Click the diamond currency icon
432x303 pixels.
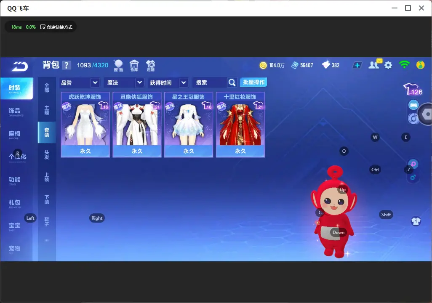pyautogui.click(x=326, y=65)
